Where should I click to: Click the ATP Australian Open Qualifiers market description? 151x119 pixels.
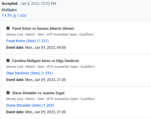click(50, 34)
